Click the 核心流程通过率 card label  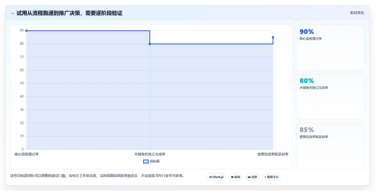311,39
